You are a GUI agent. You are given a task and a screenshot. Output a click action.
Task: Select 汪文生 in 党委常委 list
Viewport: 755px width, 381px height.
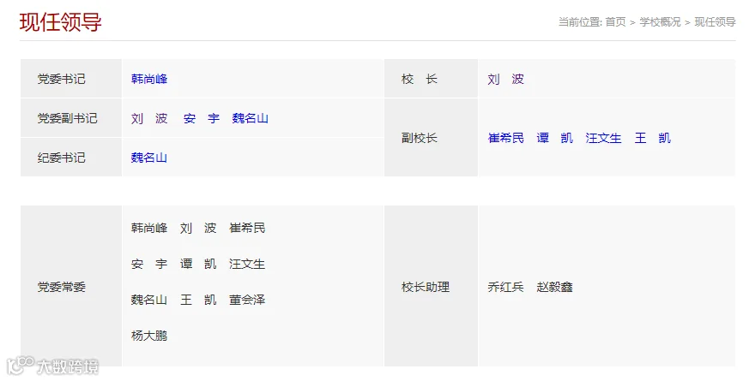247,264
